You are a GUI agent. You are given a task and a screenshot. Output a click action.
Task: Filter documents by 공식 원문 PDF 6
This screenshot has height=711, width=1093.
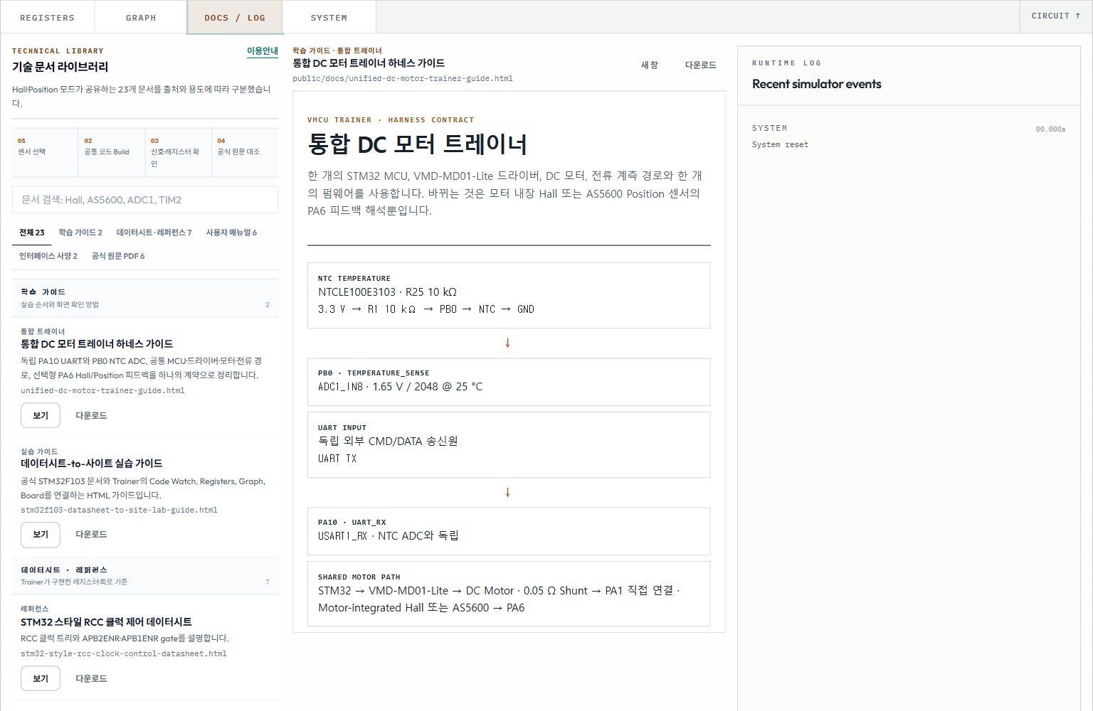(x=118, y=256)
